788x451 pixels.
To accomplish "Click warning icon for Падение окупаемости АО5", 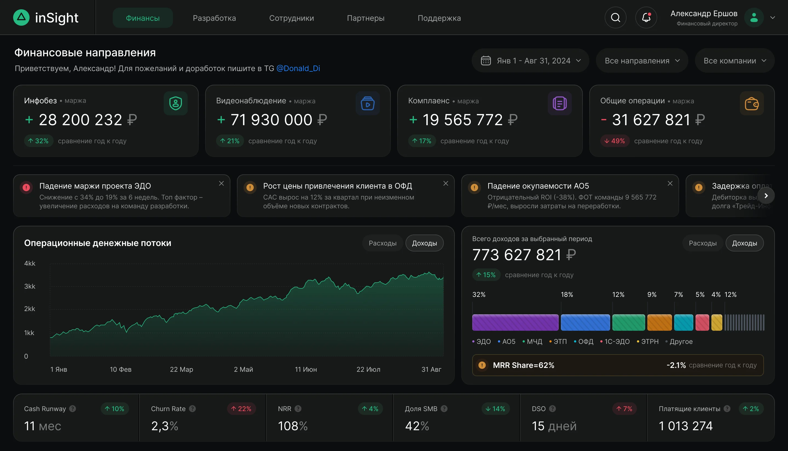I will pyautogui.click(x=474, y=188).
